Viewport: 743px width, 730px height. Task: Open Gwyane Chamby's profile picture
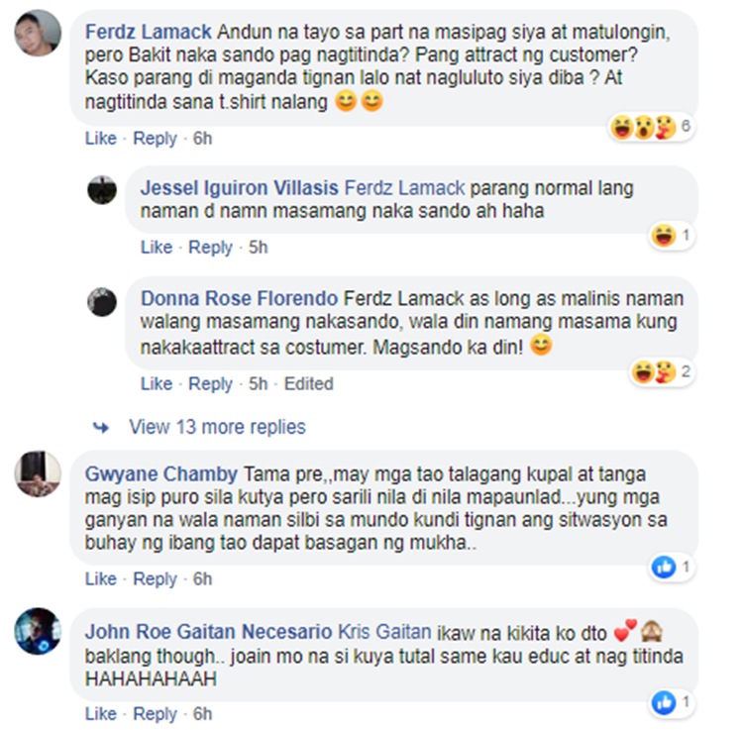point(38,473)
